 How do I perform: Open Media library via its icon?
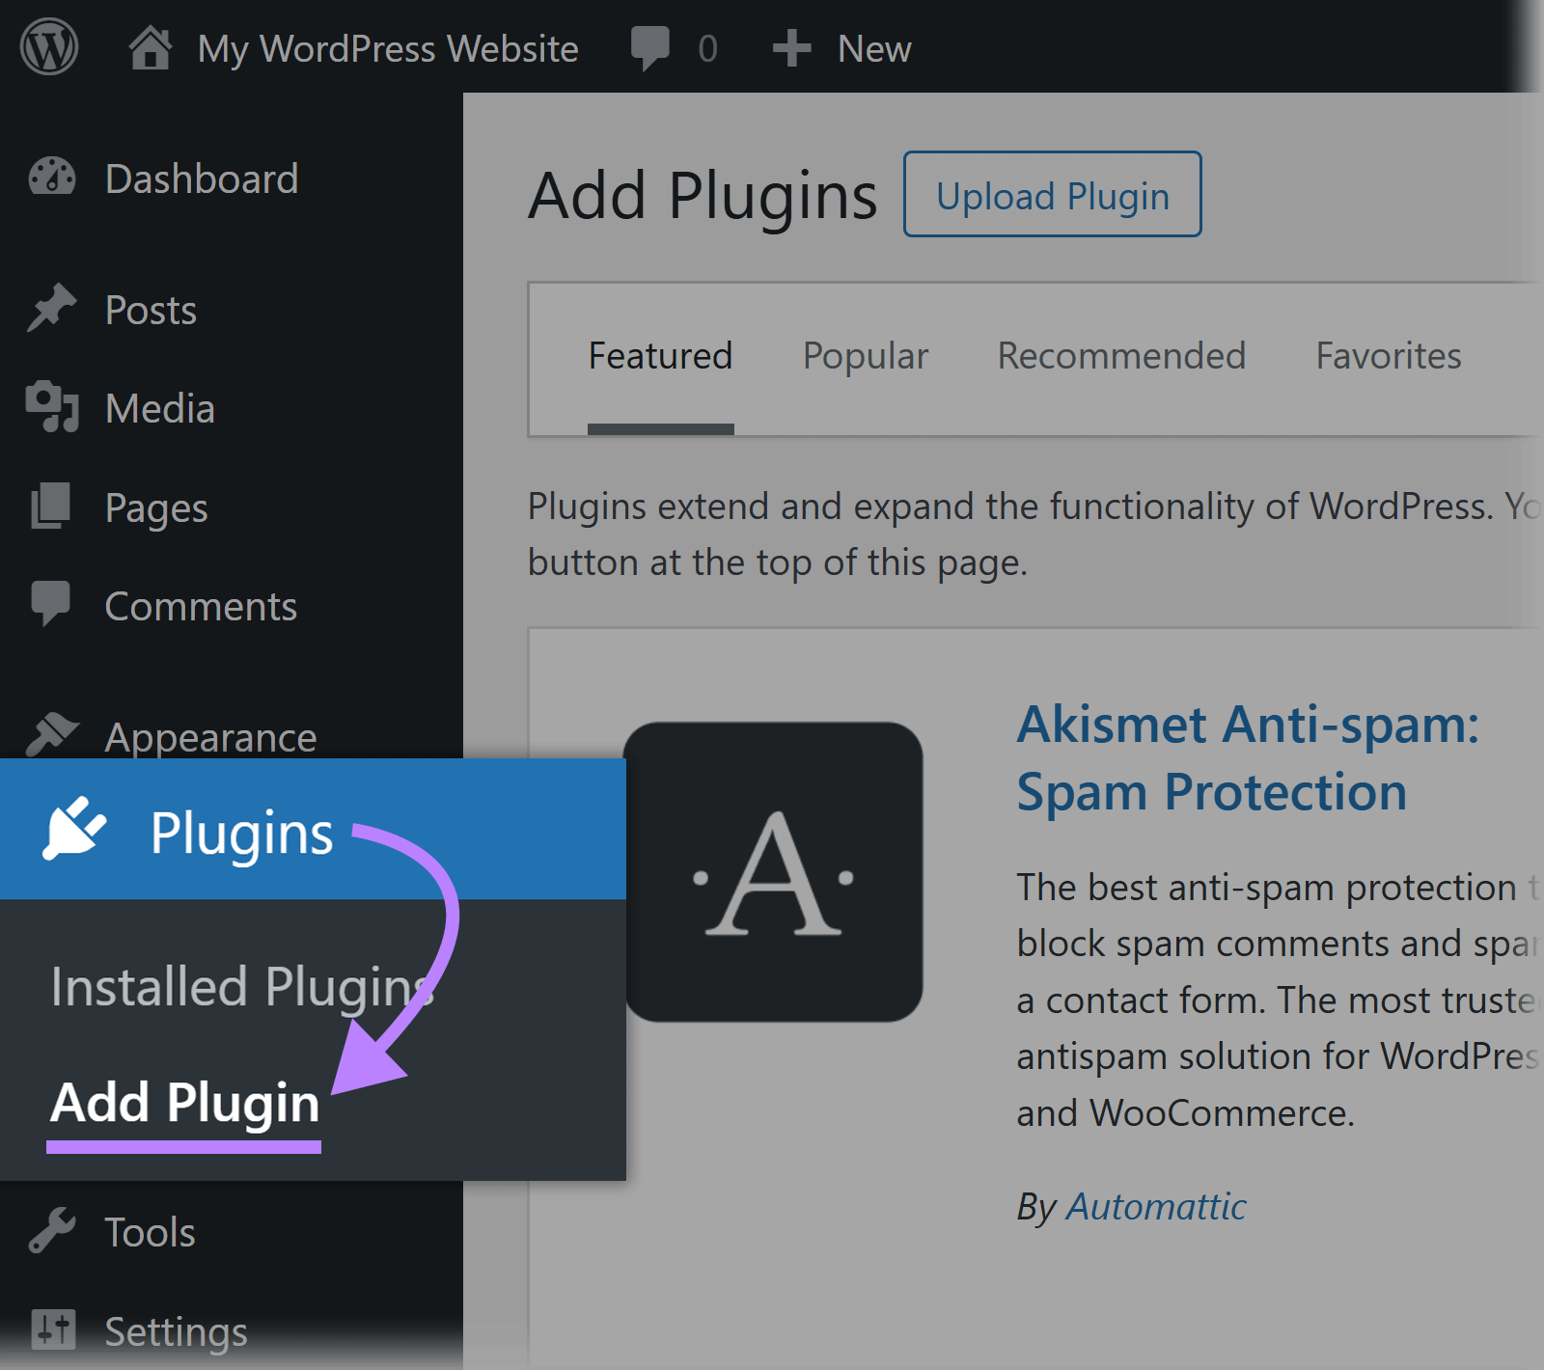coord(52,408)
